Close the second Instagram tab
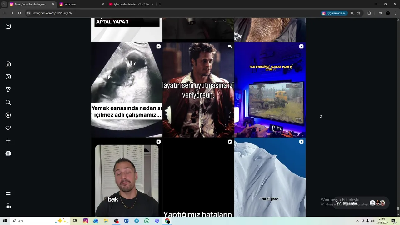Image resolution: width=400 pixels, height=225 pixels. point(103,4)
